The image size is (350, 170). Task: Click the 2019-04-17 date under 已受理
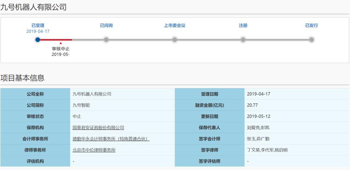(x=38, y=31)
